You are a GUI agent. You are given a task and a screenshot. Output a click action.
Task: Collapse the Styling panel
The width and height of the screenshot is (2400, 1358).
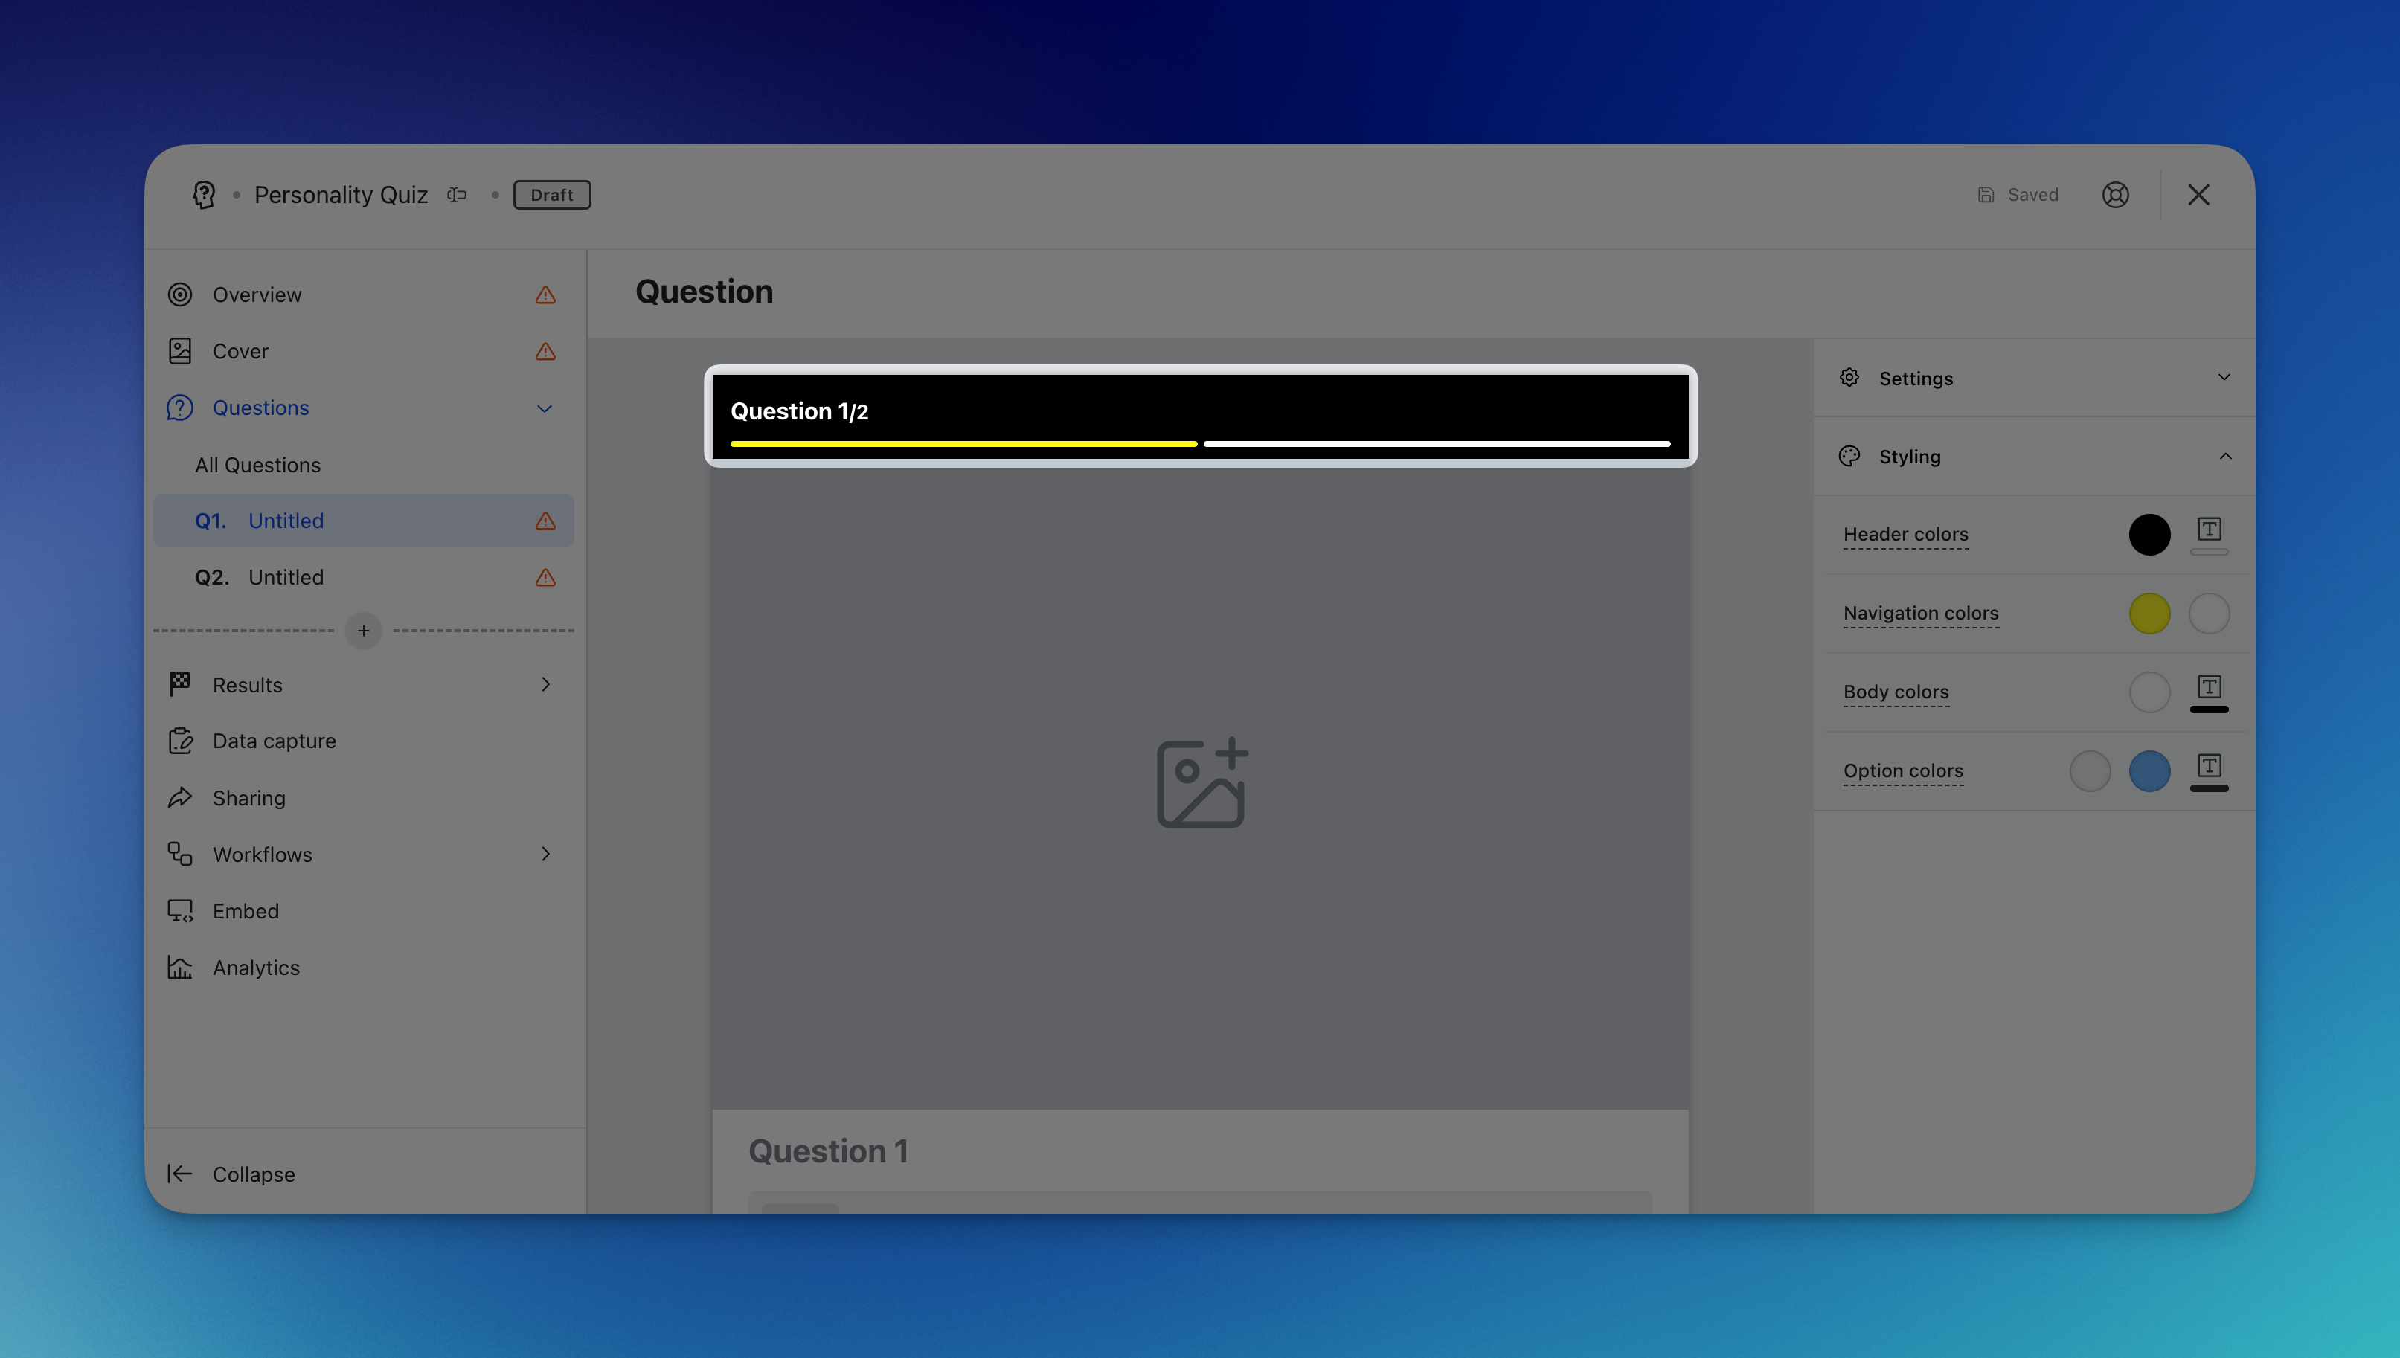(2224, 456)
